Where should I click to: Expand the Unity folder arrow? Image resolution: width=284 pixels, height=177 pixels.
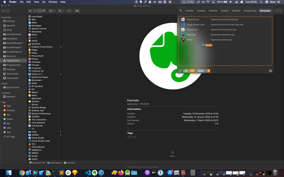[61, 132]
